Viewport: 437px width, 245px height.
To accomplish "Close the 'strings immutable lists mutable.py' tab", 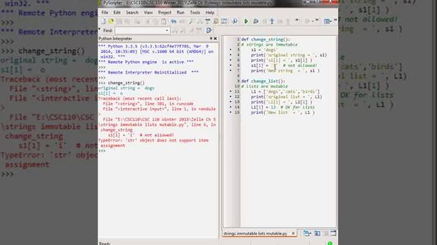I will 293,233.
